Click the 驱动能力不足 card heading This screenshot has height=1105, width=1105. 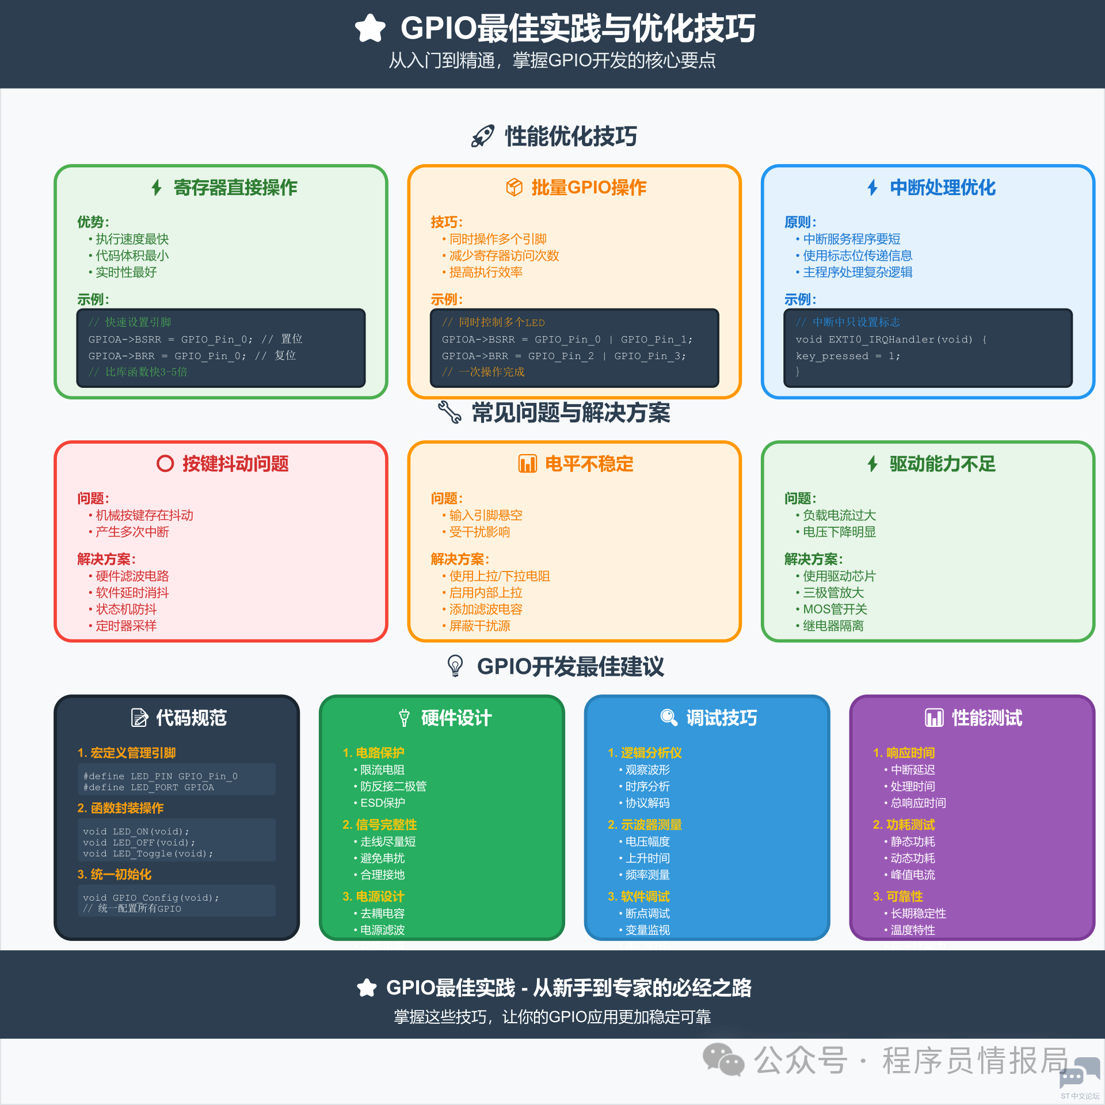(942, 463)
